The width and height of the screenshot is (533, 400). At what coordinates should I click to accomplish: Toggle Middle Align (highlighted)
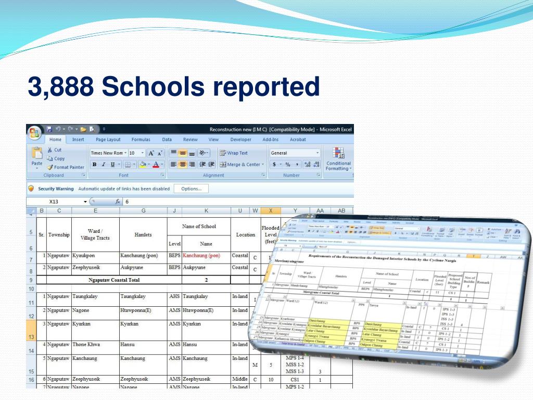183,153
